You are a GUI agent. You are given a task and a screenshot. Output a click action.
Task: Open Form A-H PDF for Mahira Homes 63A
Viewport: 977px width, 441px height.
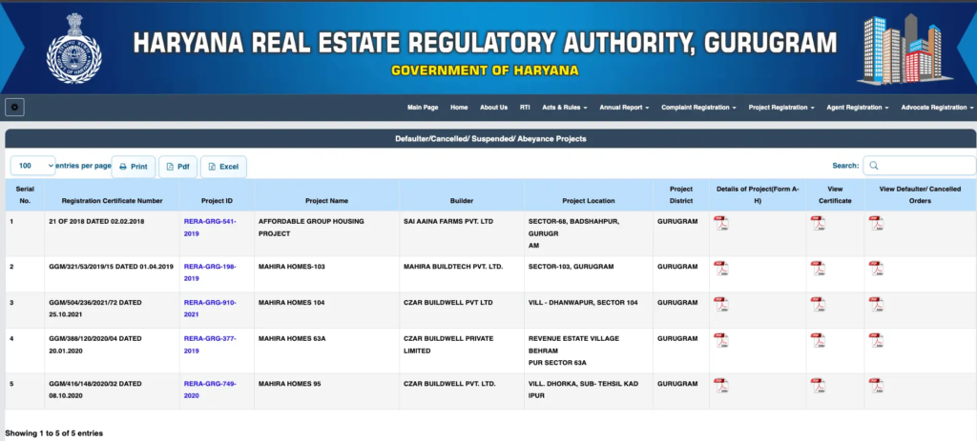click(x=721, y=340)
